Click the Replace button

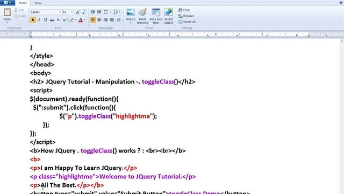tap(187, 16)
